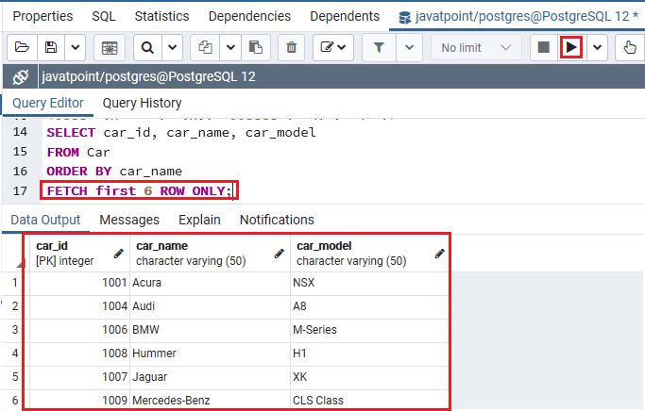The height and width of the screenshot is (411, 645).
Task: Open the Dependents tab
Action: pyautogui.click(x=345, y=16)
